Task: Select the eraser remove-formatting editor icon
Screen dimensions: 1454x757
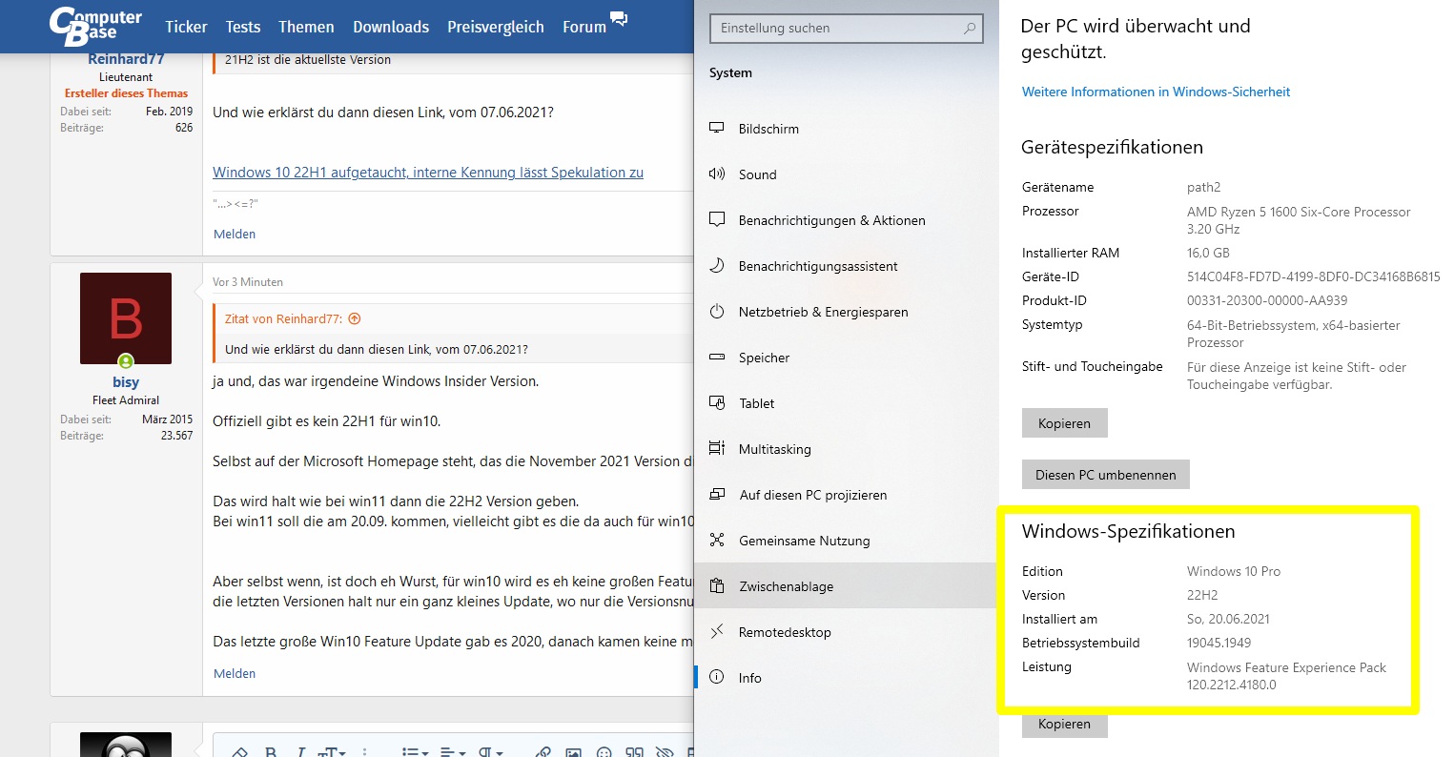Action: click(240, 751)
